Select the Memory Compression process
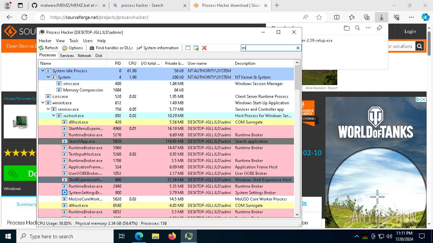The image size is (433, 243). pyautogui.click(x=166, y=90)
